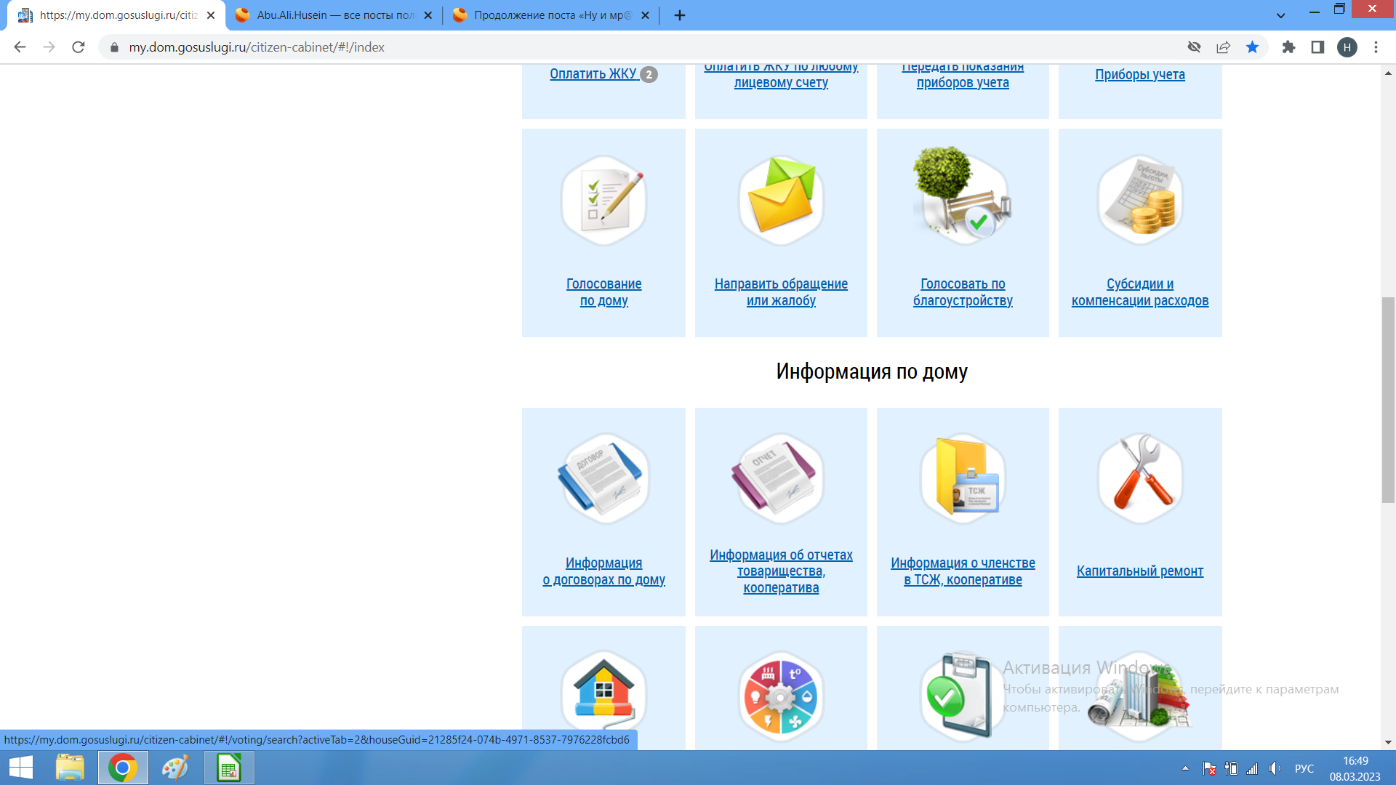Close the Продолжение поста tab
Viewport: 1396px width, 785px height.
(x=645, y=15)
